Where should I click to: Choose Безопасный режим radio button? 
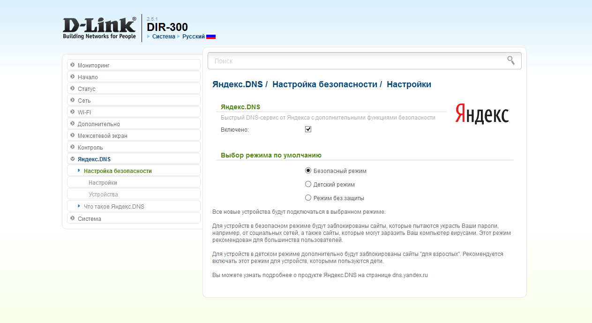point(308,171)
